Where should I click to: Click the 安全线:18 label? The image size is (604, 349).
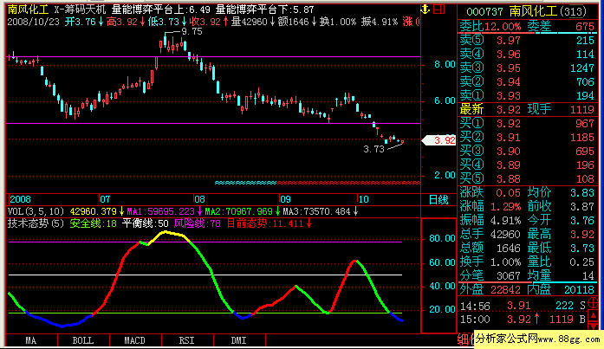[x=93, y=223]
